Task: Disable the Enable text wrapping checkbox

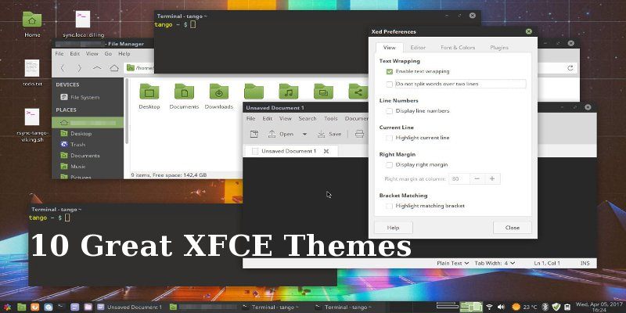Action: click(389, 71)
